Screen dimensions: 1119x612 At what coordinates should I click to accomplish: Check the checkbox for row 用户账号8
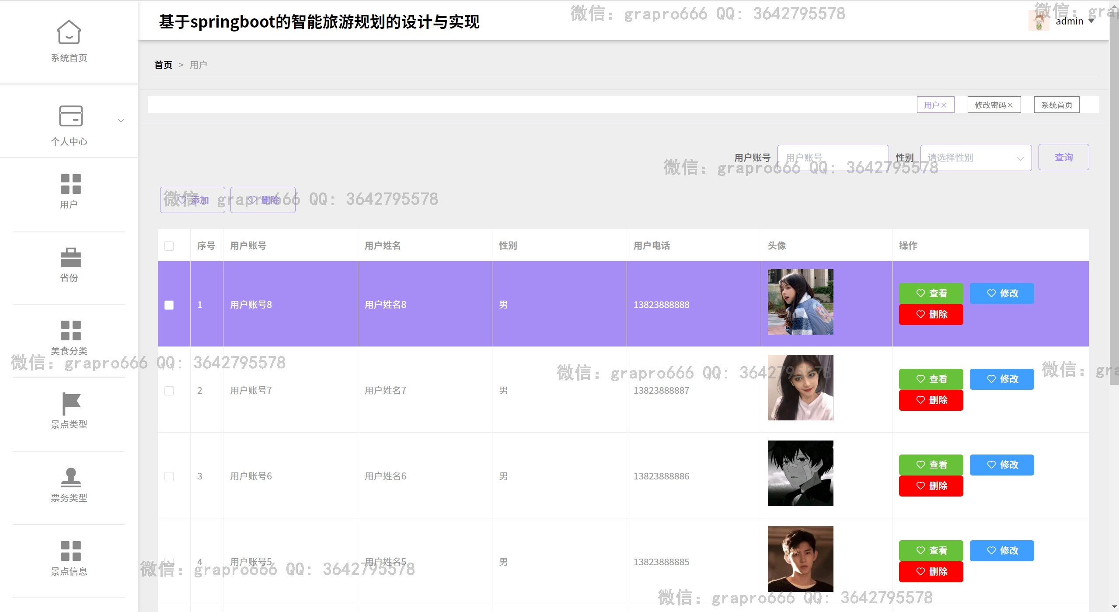pos(169,305)
